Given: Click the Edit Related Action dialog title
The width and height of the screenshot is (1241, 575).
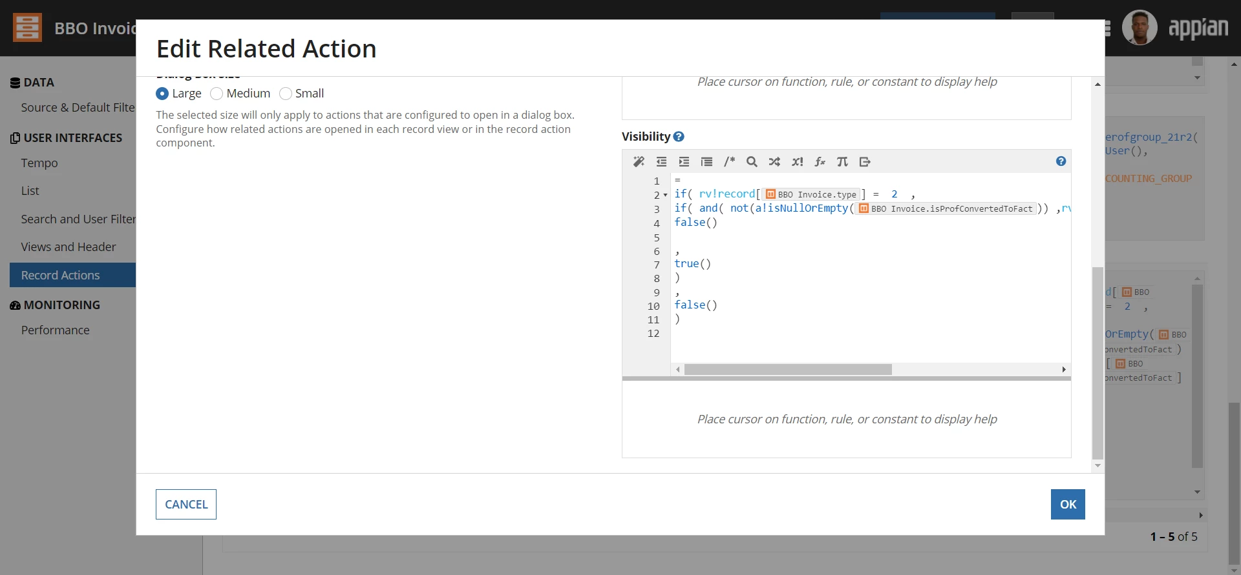Looking at the screenshot, I should coord(266,49).
